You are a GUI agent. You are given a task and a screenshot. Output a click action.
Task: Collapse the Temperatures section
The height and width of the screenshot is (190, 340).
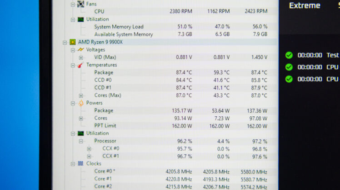[x=73, y=65]
